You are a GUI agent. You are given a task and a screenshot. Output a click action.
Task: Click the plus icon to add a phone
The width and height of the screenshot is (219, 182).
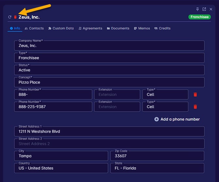pos(157,119)
